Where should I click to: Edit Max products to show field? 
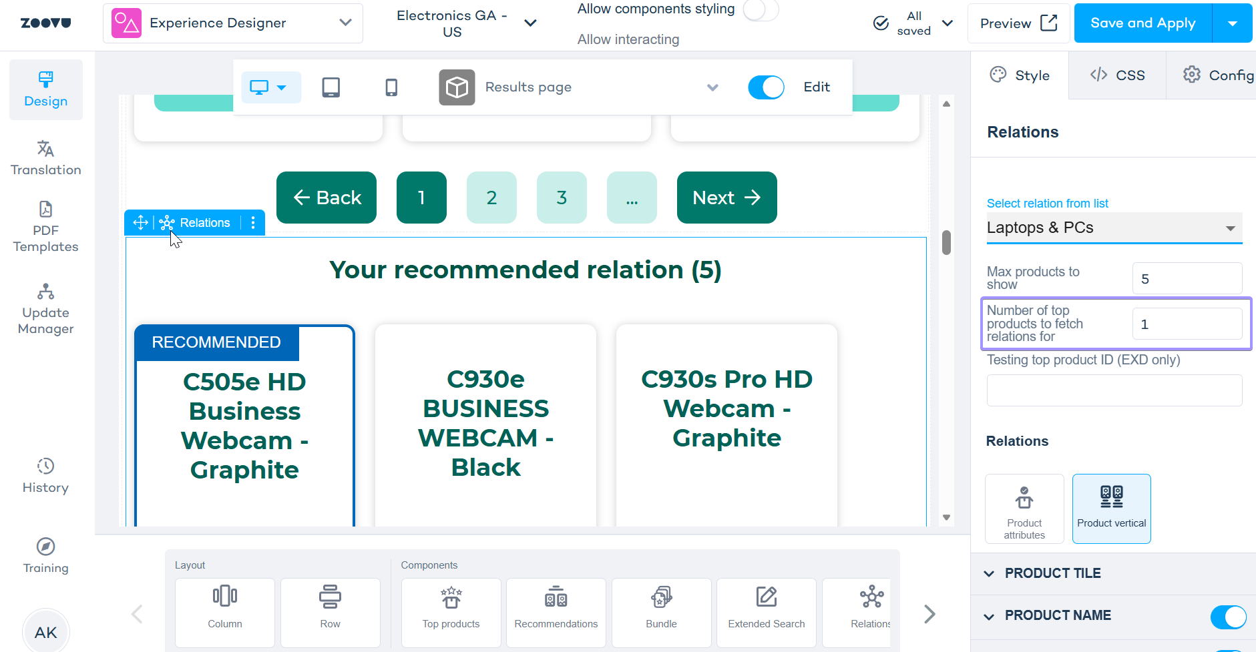tap(1187, 278)
